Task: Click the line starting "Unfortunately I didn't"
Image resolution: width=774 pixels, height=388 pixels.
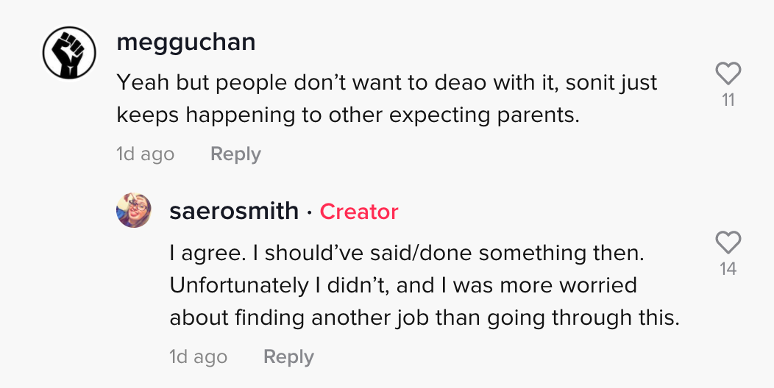Action: point(403,284)
